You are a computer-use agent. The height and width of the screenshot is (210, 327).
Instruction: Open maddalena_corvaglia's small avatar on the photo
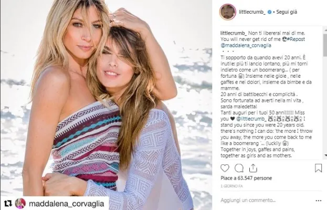coord(20,203)
